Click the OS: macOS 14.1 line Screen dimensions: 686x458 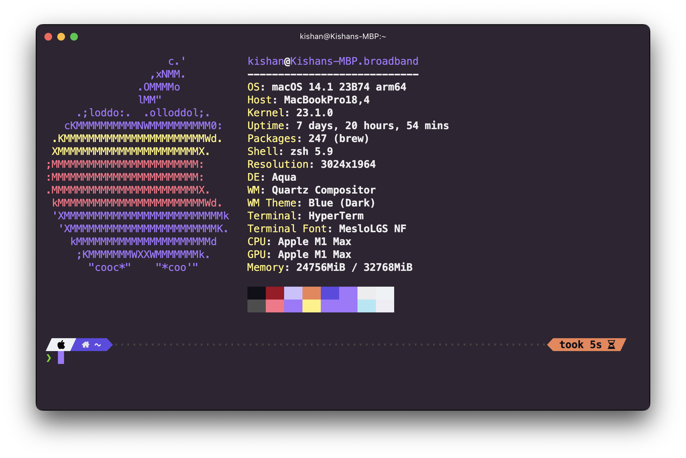point(327,87)
